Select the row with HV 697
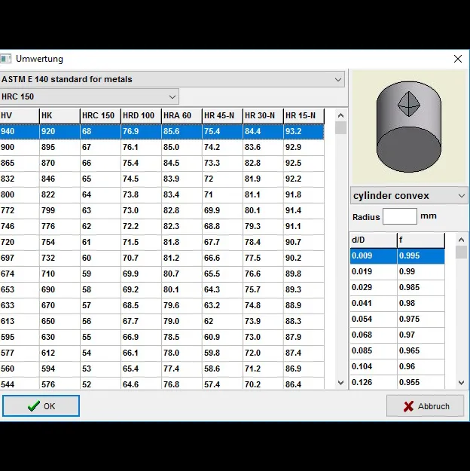 [x=162, y=258]
